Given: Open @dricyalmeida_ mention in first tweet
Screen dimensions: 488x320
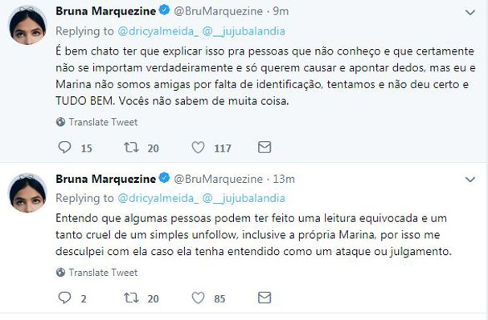Looking at the screenshot, I should pos(158,31).
